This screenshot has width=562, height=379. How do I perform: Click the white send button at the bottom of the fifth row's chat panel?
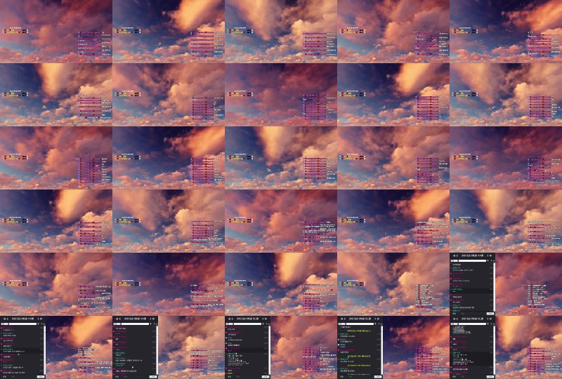pos(490,313)
